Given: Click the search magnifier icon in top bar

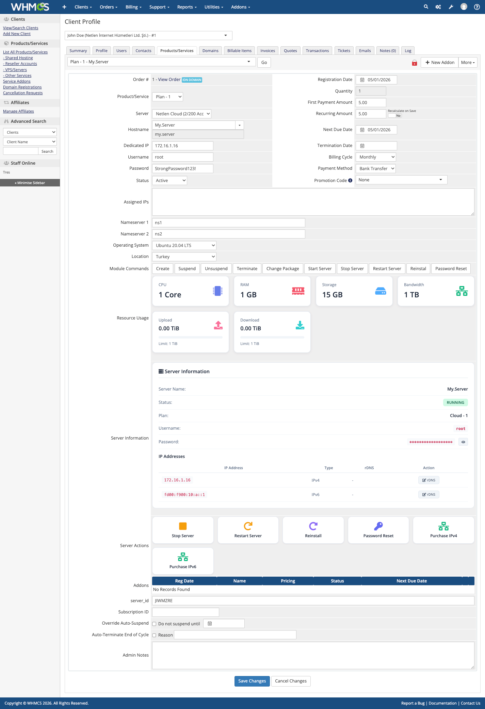Looking at the screenshot, I should point(426,7).
